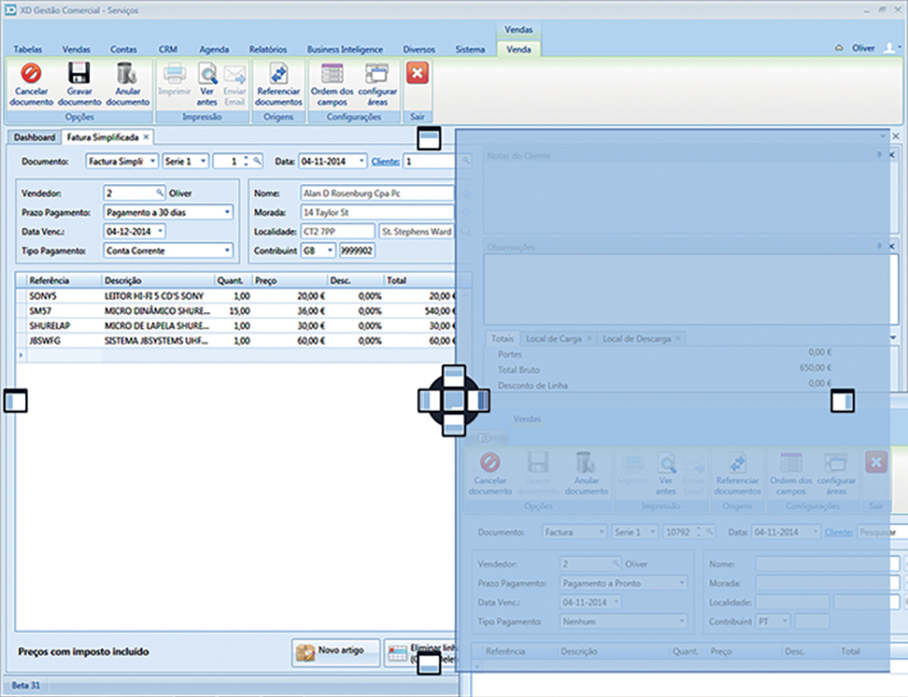Viewport: 908px width, 697px height.
Task: Switch to the Dashboard document tab
Action: (x=35, y=137)
